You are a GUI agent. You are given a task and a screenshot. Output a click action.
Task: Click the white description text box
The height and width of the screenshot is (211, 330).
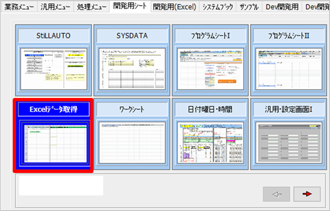[x=61, y=186]
